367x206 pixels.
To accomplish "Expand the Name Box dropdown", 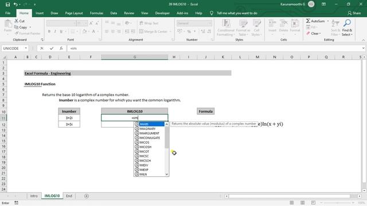I will click(26, 48).
